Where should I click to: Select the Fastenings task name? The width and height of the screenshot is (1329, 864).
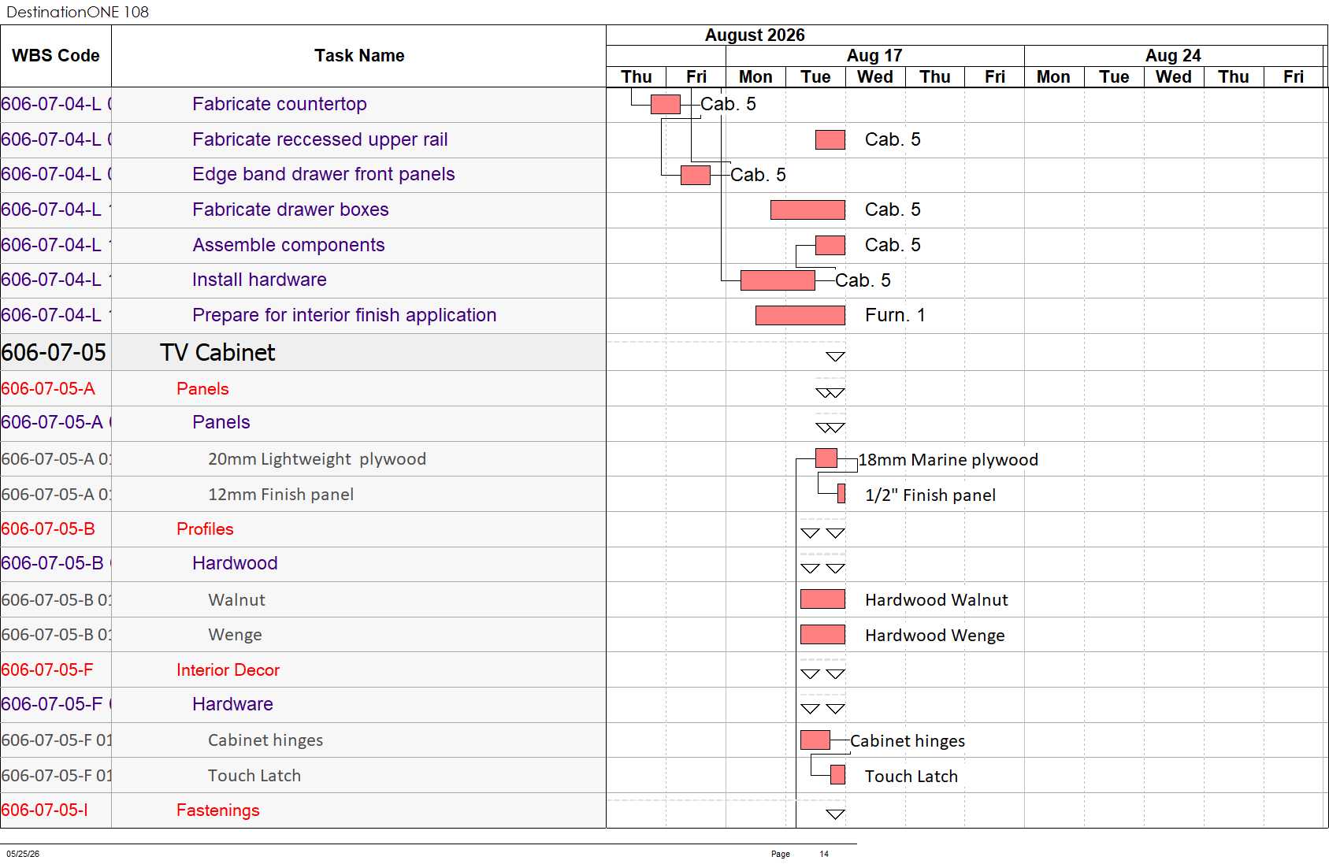click(x=217, y=810)
